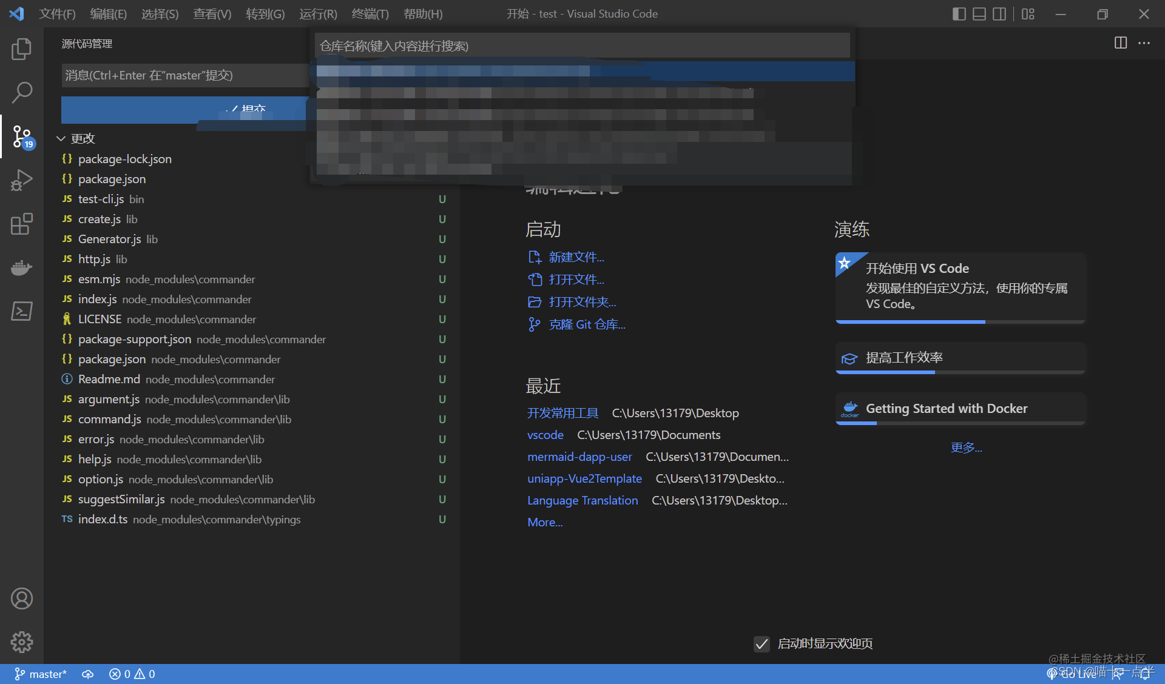The width and height of the screenshot is (1165, 684).
Task: Click the Settings gear icon
Action: coord(21,642)
